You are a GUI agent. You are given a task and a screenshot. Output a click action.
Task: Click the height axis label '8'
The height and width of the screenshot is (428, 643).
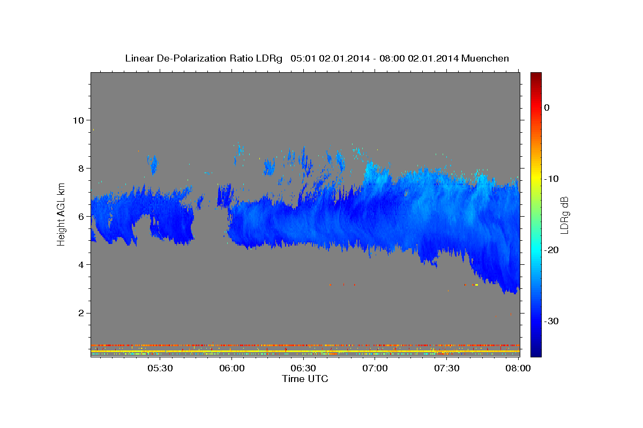click(82, 168)
